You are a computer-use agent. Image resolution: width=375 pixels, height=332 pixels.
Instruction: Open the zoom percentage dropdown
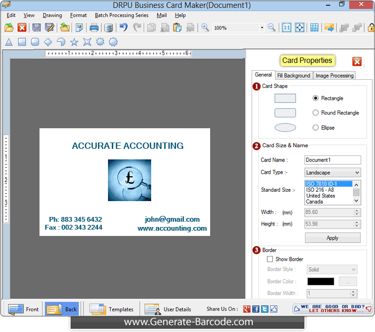coord(262,27)
